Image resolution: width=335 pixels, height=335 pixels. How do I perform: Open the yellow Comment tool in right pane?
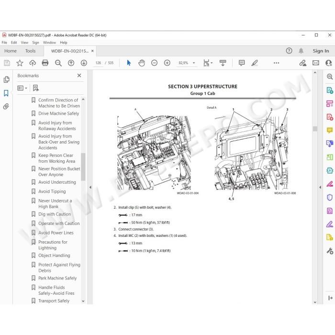pos(330,130)
